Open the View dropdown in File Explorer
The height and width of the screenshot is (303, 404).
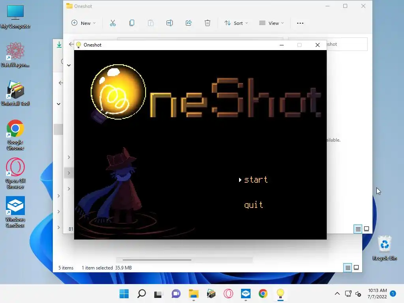click(271, 23)
